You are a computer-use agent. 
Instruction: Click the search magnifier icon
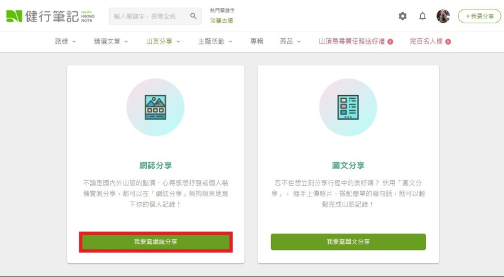coord(193,16)
